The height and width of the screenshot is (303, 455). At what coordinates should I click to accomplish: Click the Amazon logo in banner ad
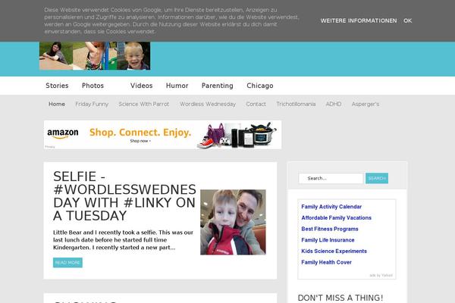(63, 133)
